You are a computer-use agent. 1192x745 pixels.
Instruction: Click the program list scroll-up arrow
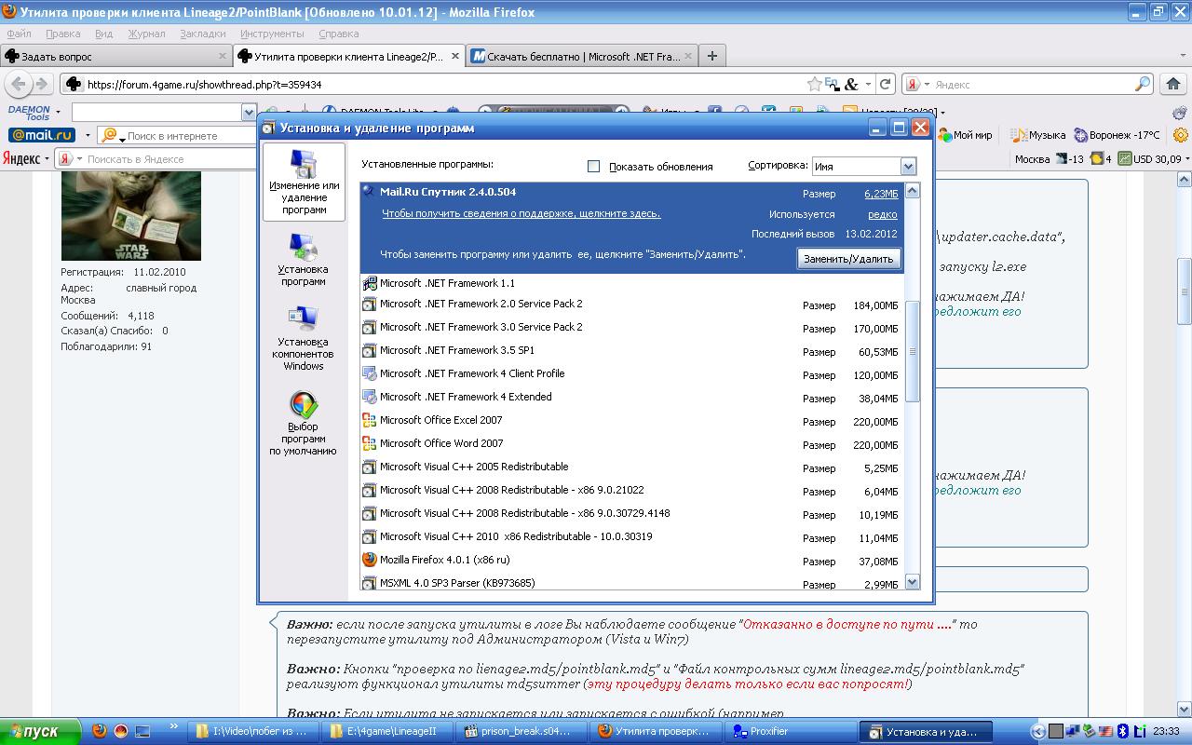(913, 191)
